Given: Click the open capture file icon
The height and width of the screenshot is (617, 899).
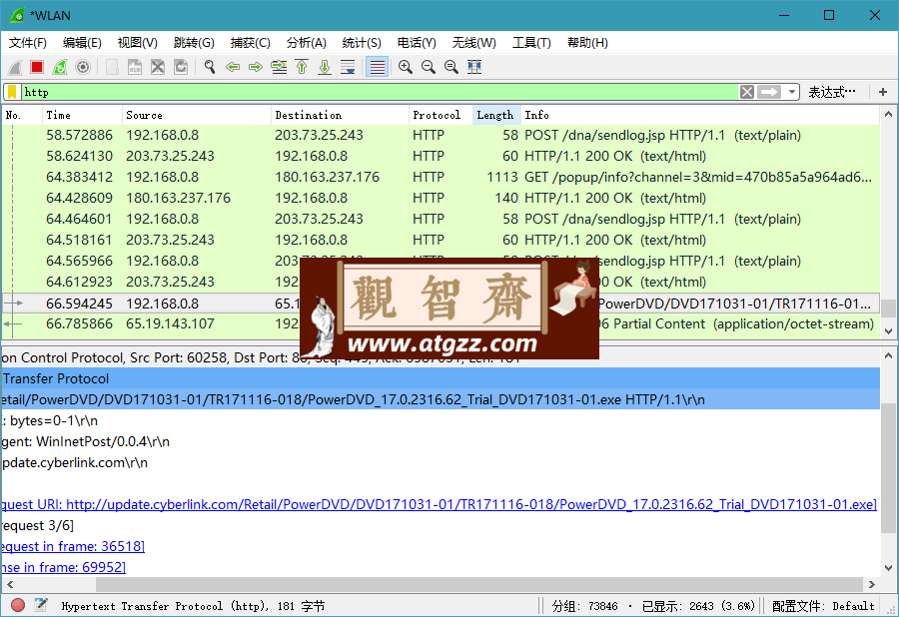Looking at the screenshot, I should (x=112, y=68).
